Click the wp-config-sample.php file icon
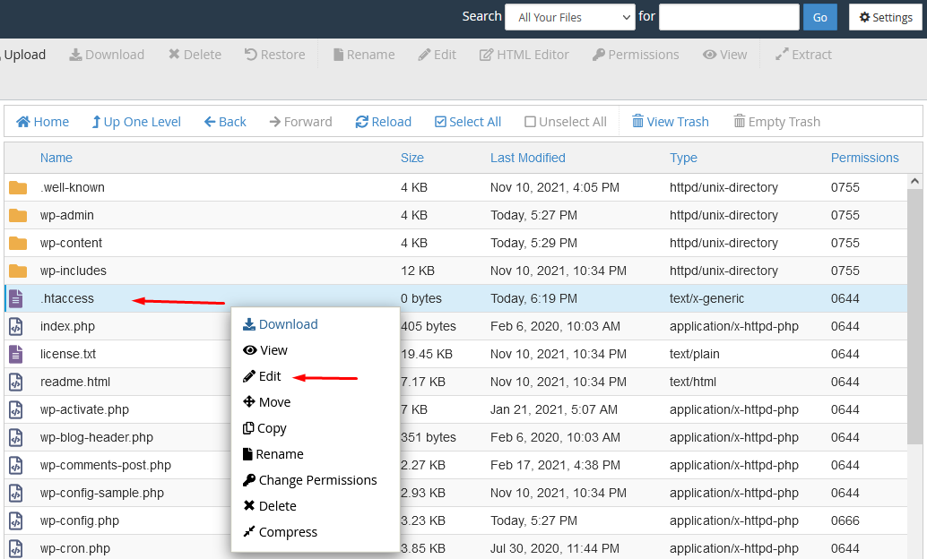The image size is (927, 559). [x=16, y=494]
